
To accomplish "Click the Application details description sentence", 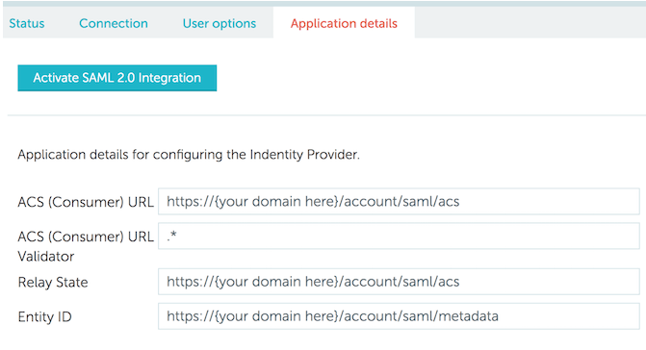I will pos(189,155).
